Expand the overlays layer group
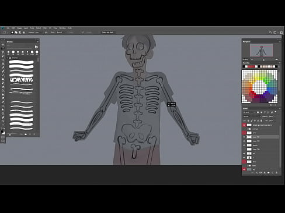The width and height of the screenshot is (285, 213). click(248, 129)
